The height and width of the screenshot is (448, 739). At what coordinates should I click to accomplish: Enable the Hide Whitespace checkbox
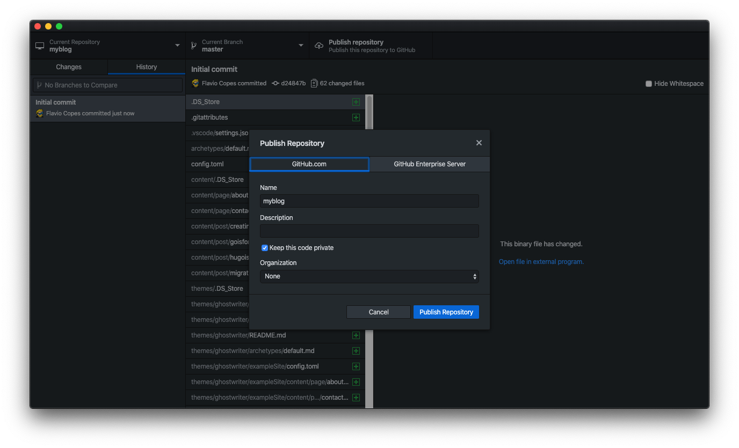(x=648, y=84)
